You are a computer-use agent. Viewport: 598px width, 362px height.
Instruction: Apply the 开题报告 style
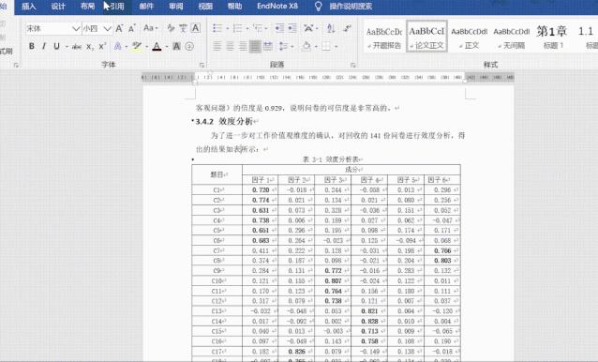click(x=384, y=37)
